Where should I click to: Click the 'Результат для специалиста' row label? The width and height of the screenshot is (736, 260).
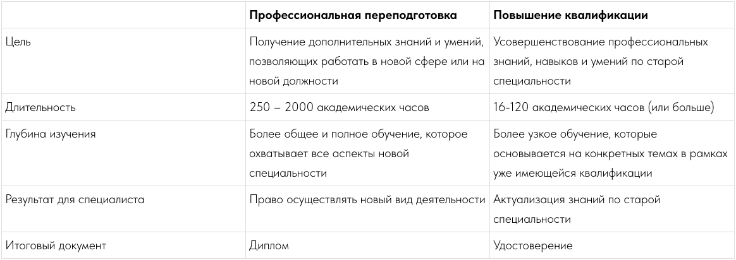click(75, 199)
